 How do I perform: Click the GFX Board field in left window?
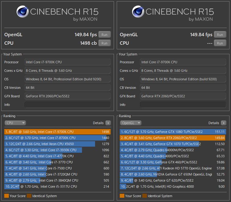[67, 96]
